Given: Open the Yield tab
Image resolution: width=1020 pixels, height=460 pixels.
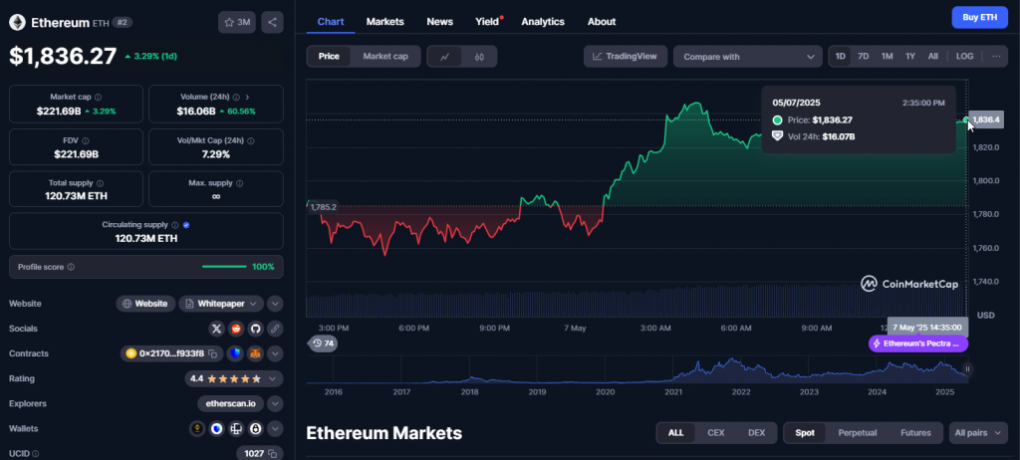Looking at the screenshot, I should (x=487, y=22).
